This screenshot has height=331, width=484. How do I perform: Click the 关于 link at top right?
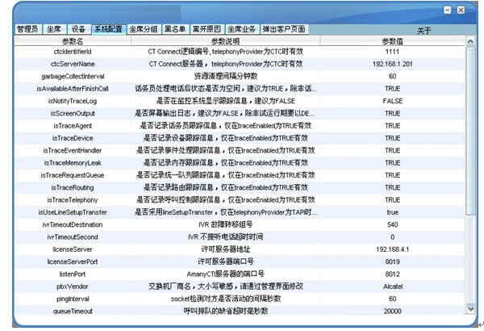(x=424, y=30)
